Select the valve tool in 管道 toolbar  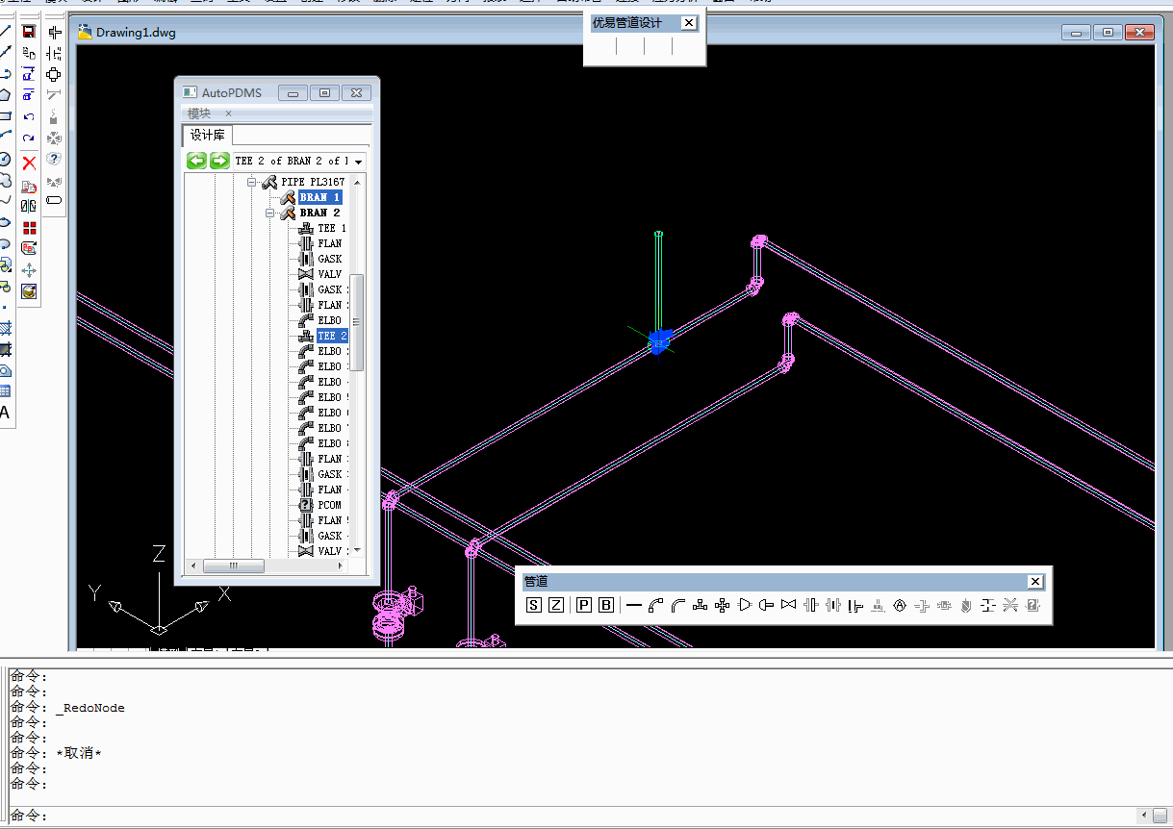click(789, 605)
